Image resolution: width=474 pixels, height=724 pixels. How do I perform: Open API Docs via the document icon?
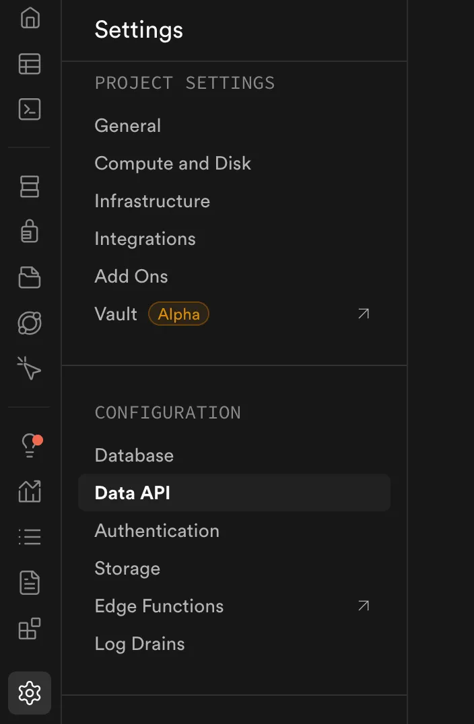coord(29,583)
